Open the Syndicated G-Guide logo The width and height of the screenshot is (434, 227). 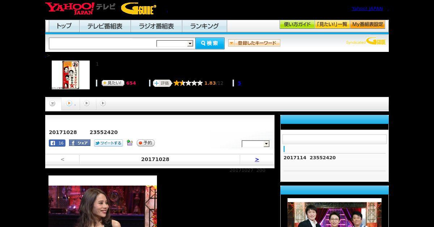pyautogui.click(x=366, y=41)
